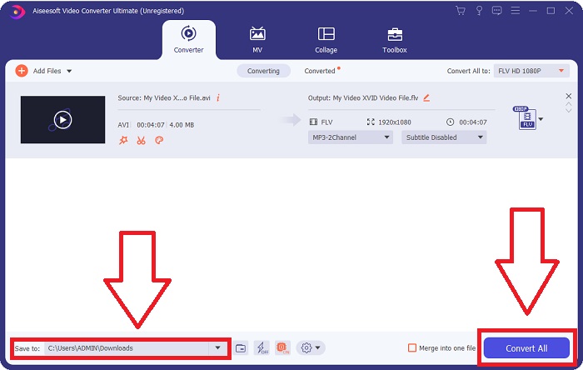Move item down with the down chevron
Screen dimensions: 583x370
tap(569, 111)
